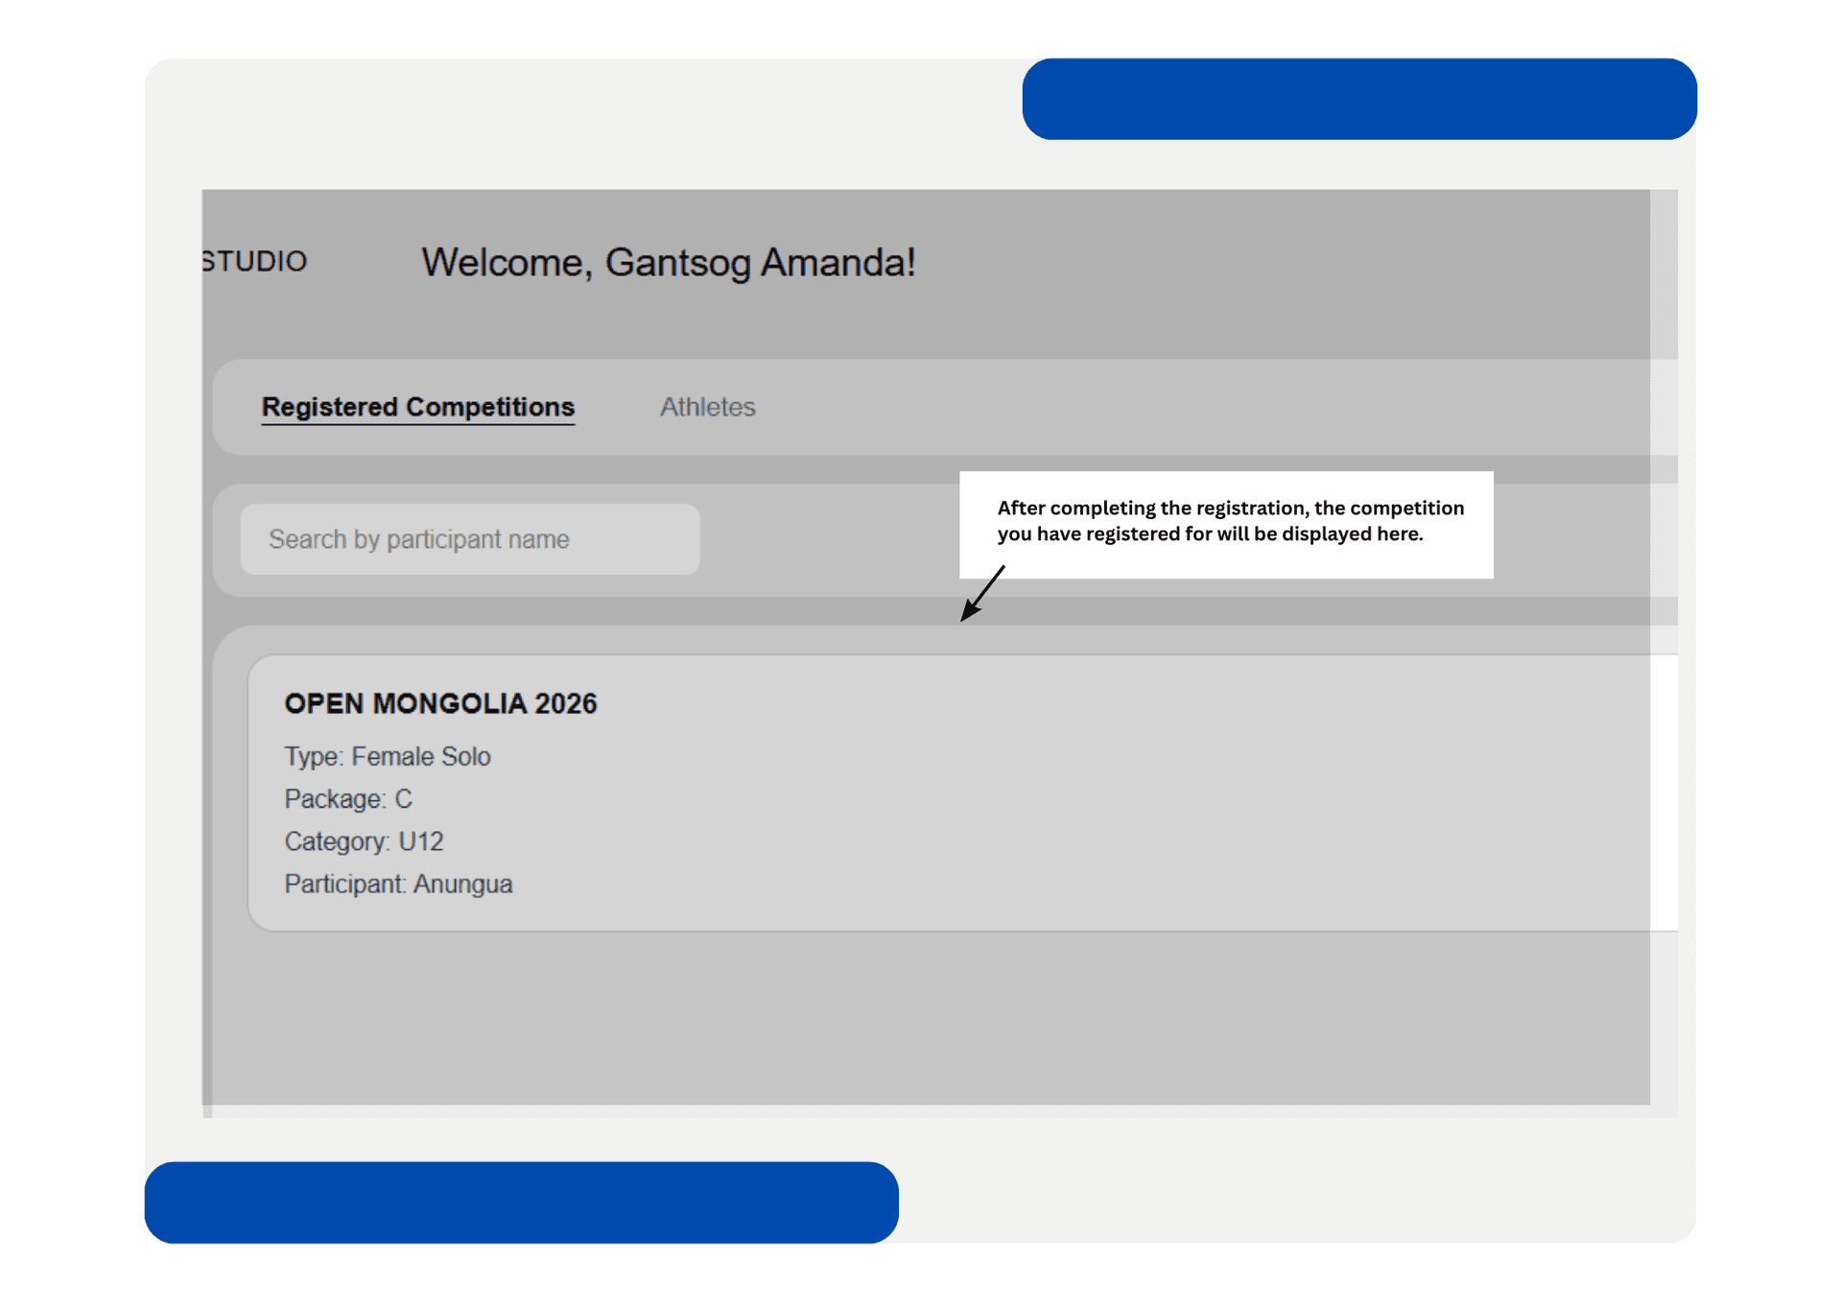Image resolution: width=1842 pixels, height=1302 pixels.
Task: Click the tab bar's empty area beside Athletes
Action: point(1199,407)
